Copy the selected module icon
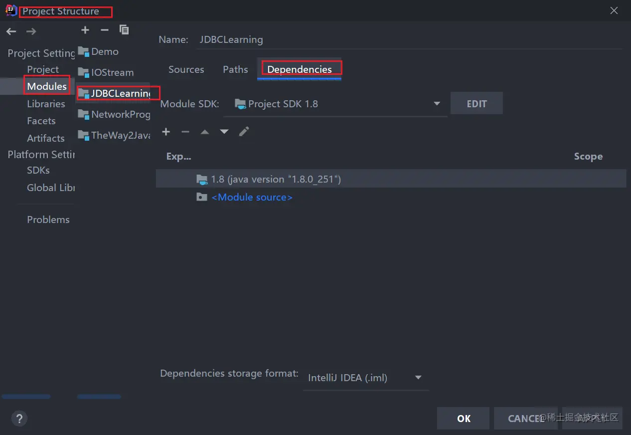Screen dimensions: 631x435 [x=124, y=30]
